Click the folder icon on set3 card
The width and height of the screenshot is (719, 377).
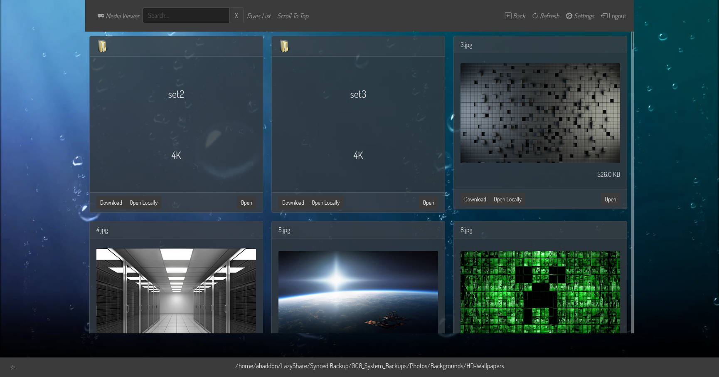coord(284,46)
